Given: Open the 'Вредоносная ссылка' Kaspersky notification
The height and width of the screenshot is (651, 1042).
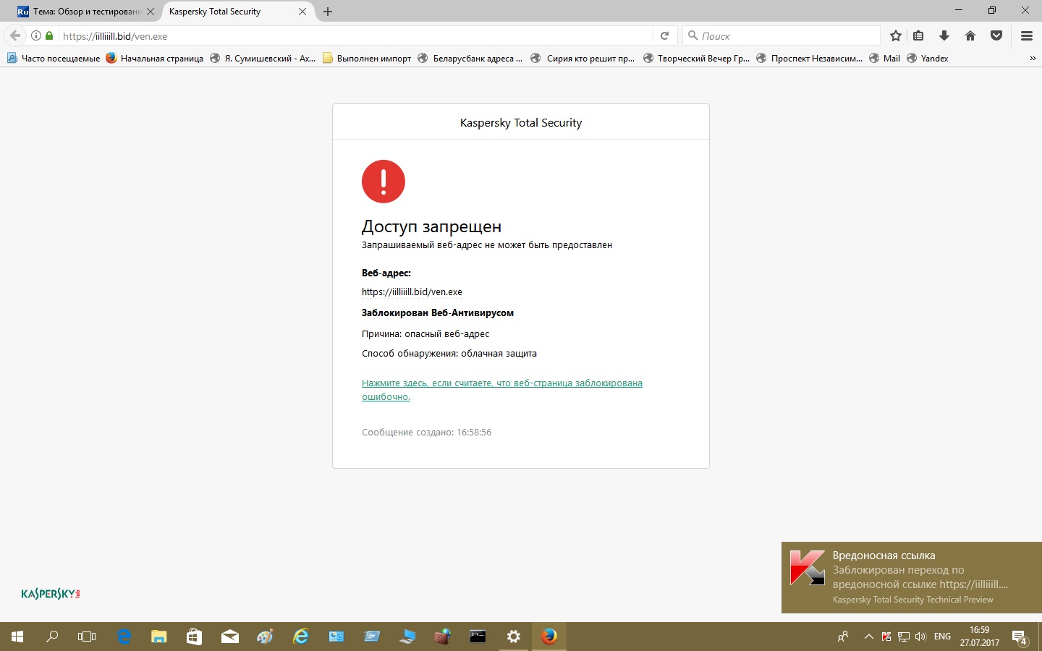Looking at the screenshot, I should (x=912, y=577).
